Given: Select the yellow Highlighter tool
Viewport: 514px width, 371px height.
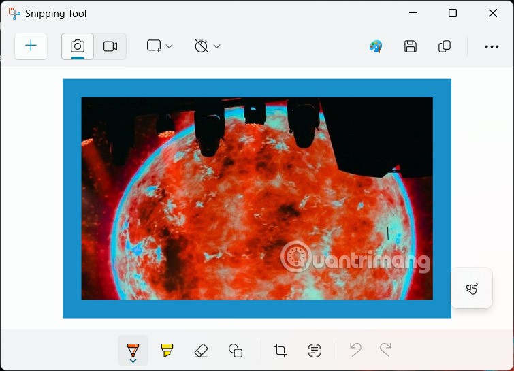Looking at the screenshot, I should click(x=167, y=351).
